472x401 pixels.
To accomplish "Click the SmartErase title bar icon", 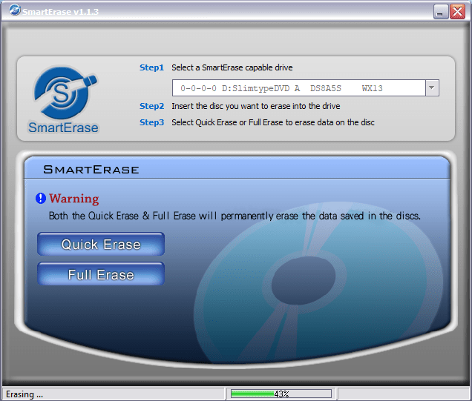I will [x=14, y=10].
